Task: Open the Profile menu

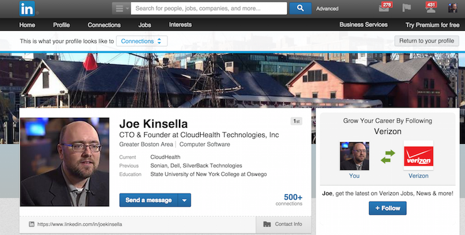Action: pyautogui.click(x=62, y=25)
